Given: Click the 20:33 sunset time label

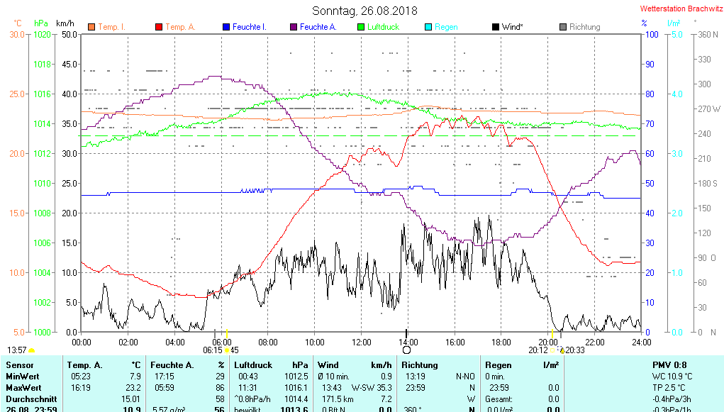Looking at the screenshot, I should [x=574, y=350].
